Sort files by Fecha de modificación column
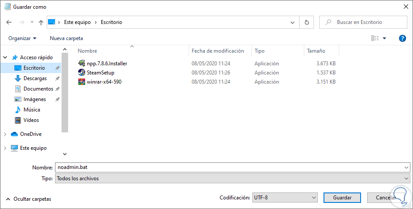Viewport: 413px width, 209px height. pos(218,51)
